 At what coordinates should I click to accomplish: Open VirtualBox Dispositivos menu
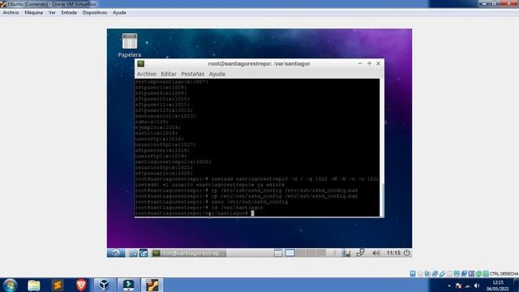coord(95,13)
